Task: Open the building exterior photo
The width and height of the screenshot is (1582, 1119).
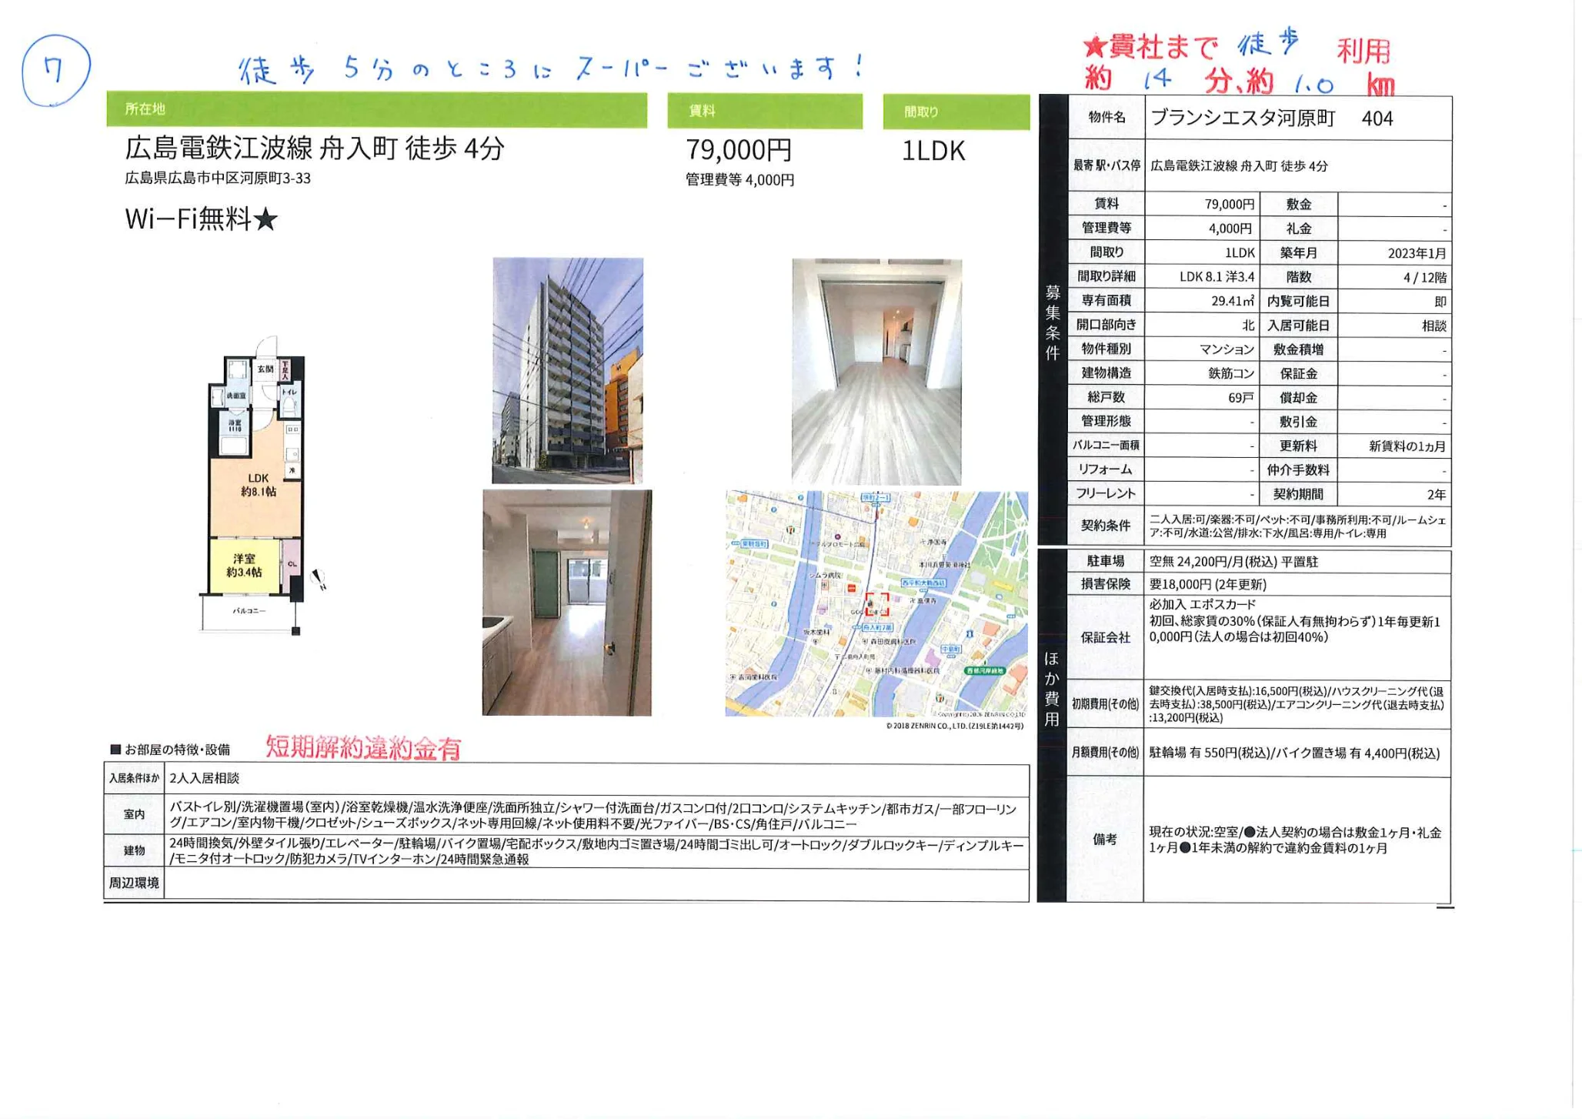Action: [568, 370]
